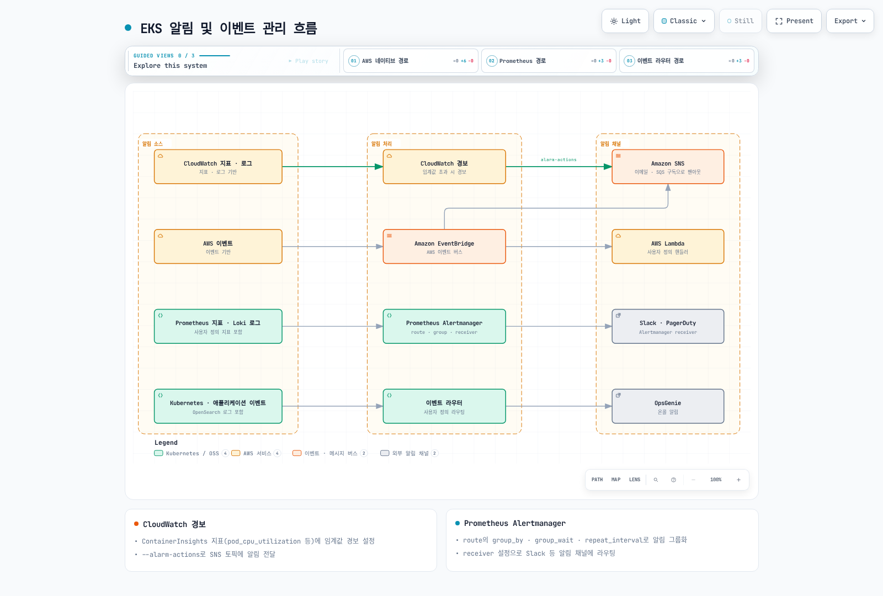
Task: Click external-link icon on Slack · PagerDuty node
Action: [618, 316]
